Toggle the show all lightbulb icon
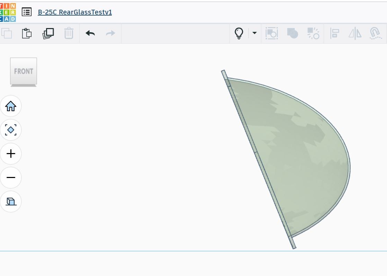This screenshot has width=387, height=276. (238, 33)
